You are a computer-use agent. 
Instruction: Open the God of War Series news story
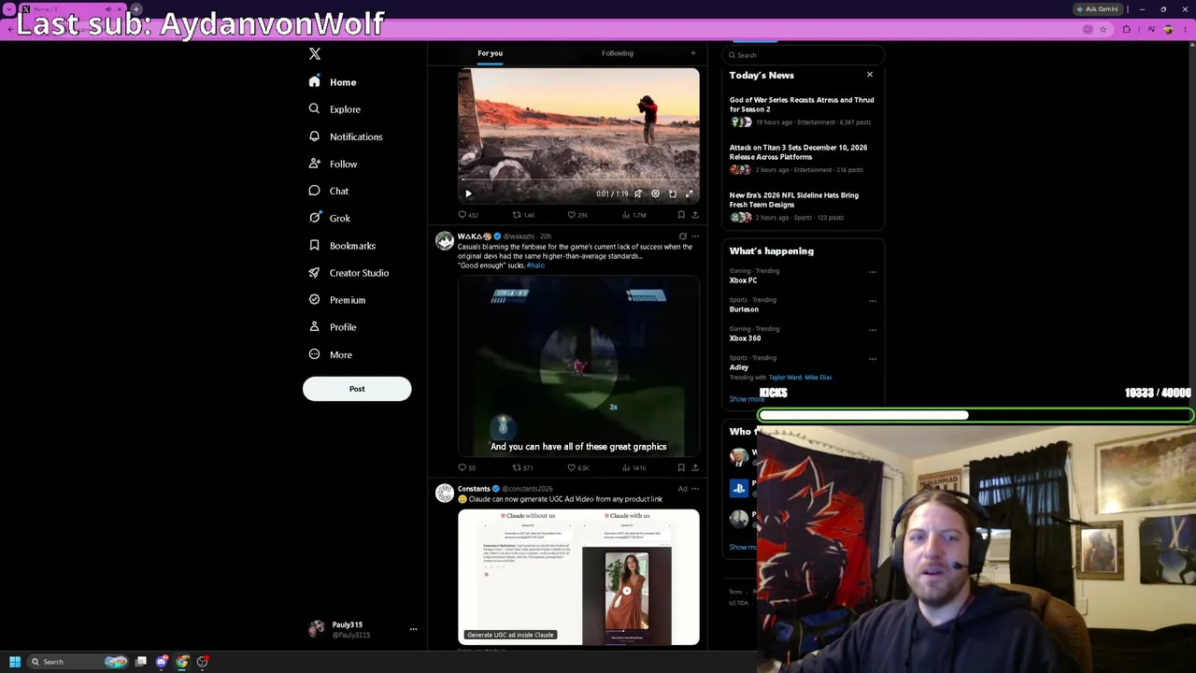coord(802,112)
